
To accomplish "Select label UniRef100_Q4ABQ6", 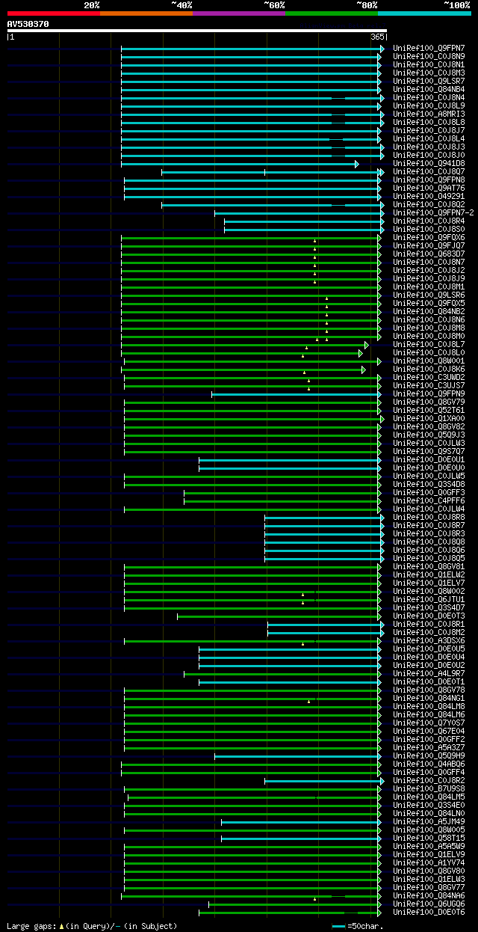I will [429, 764].
